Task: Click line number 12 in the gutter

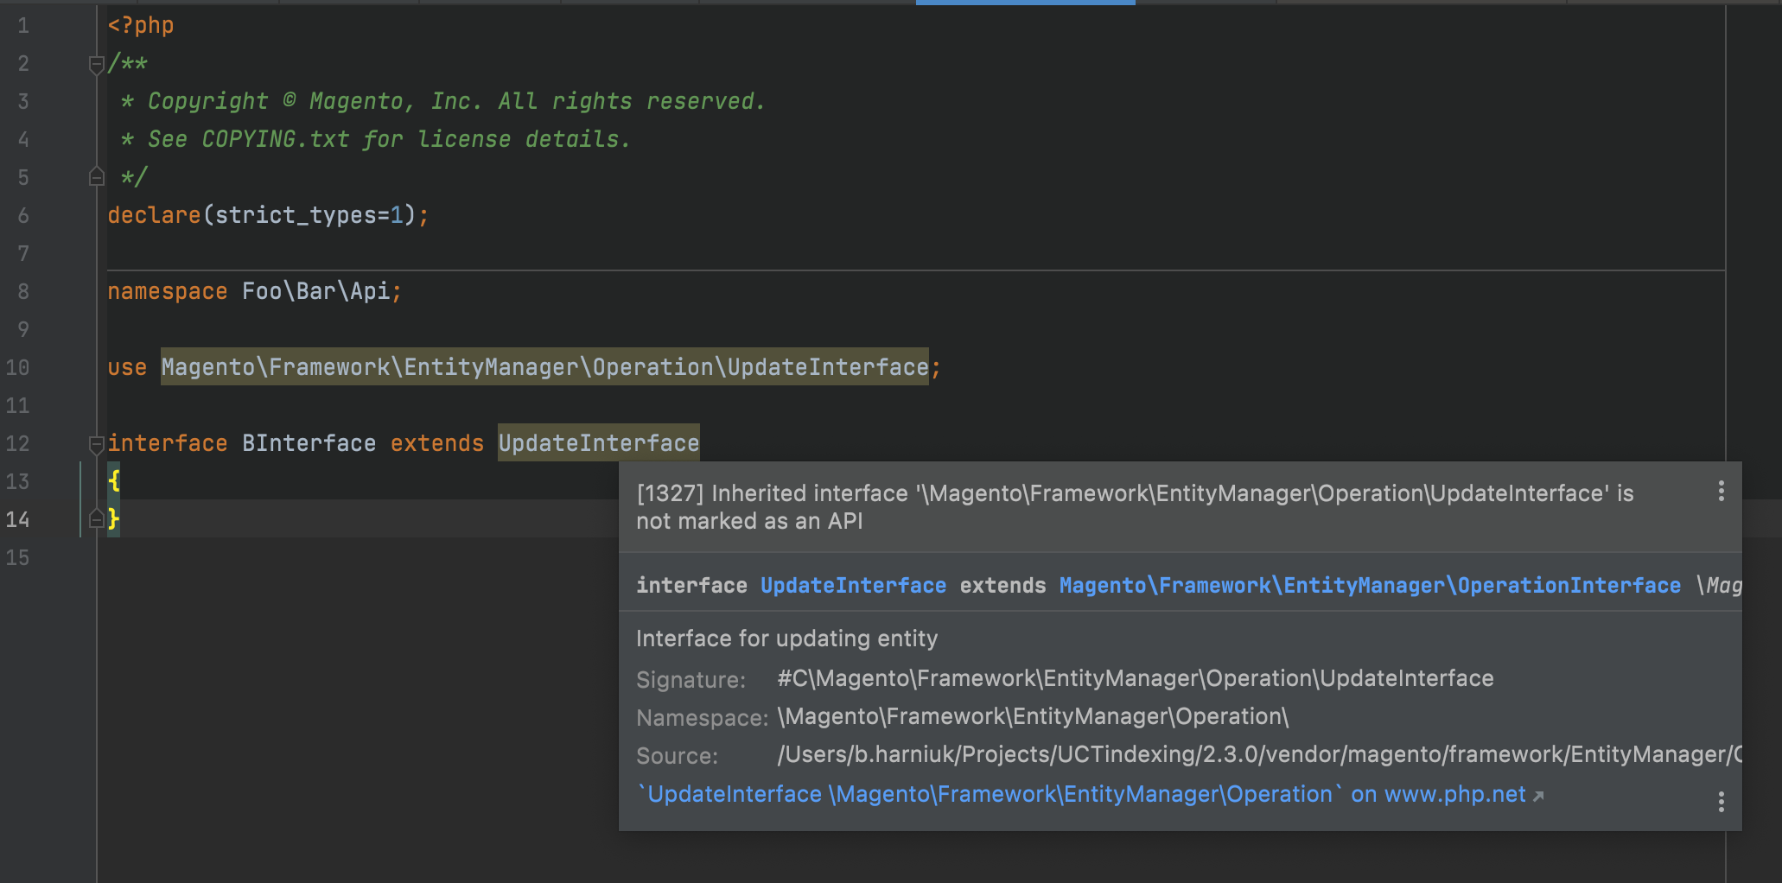Action: click(18, 443)
